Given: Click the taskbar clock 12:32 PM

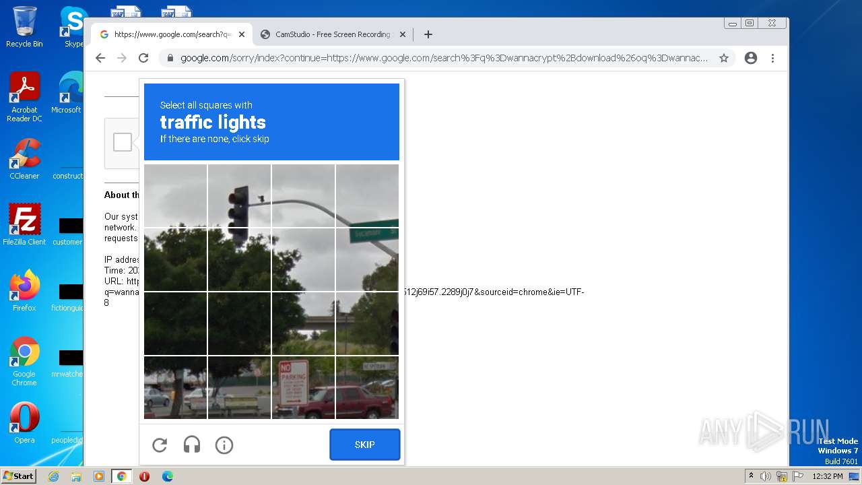Looking at the screenshot, I should pyautogui.click(x=828, y=476).
